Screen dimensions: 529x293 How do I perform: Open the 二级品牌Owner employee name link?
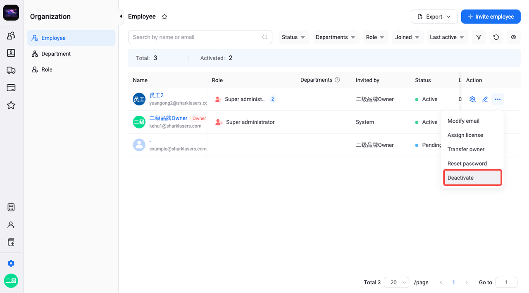[169, 118]
